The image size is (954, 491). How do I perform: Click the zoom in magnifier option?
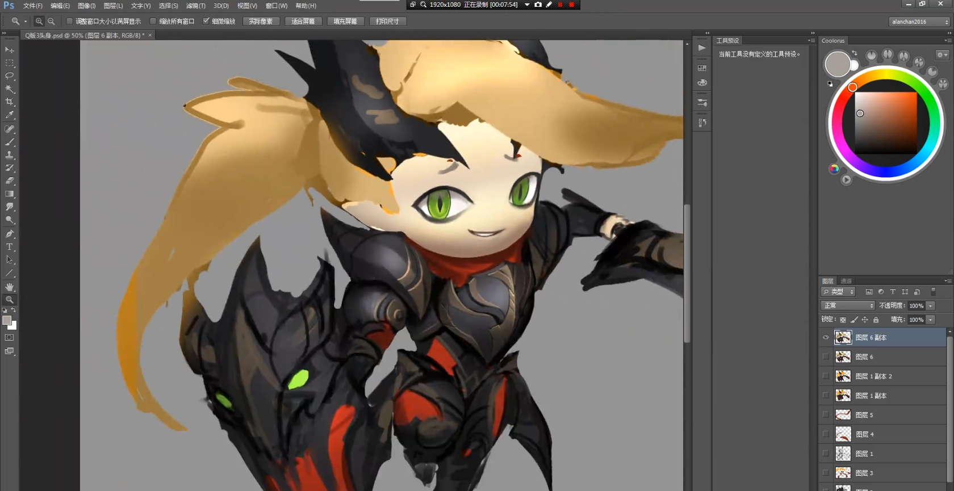pyautogui.click(x=39, y=22)
